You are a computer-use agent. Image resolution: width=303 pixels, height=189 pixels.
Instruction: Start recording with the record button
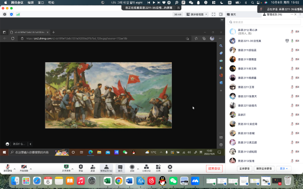(132, 168)
